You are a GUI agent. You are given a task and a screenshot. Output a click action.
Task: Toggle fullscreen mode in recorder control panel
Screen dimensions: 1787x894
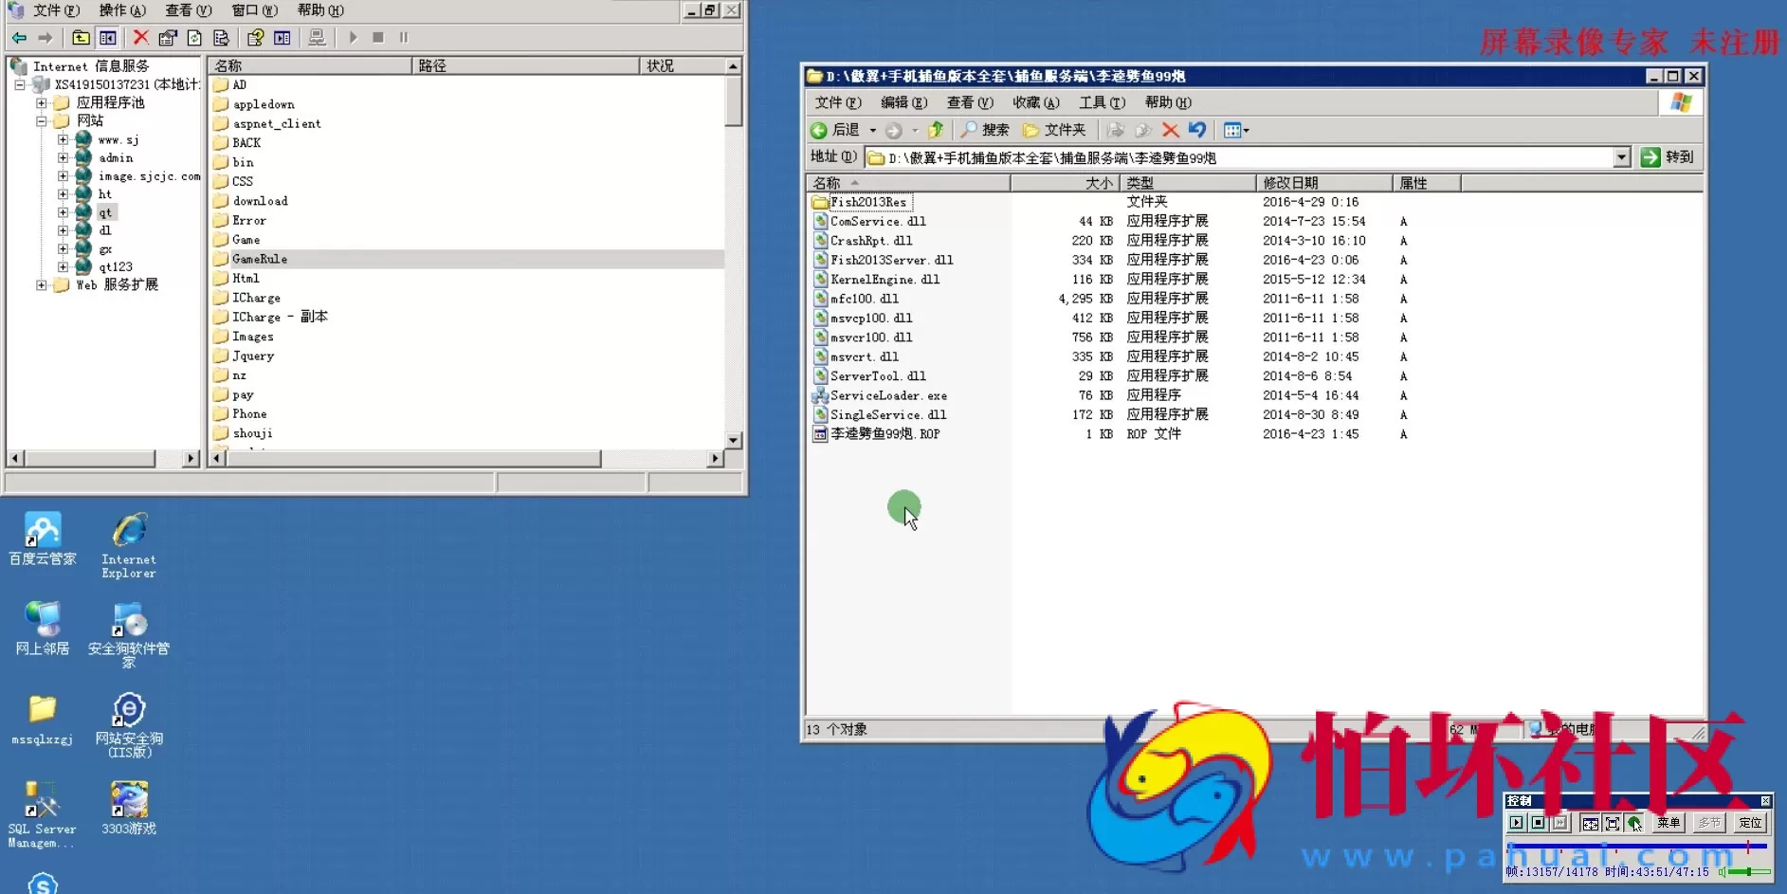point(1612,823)
